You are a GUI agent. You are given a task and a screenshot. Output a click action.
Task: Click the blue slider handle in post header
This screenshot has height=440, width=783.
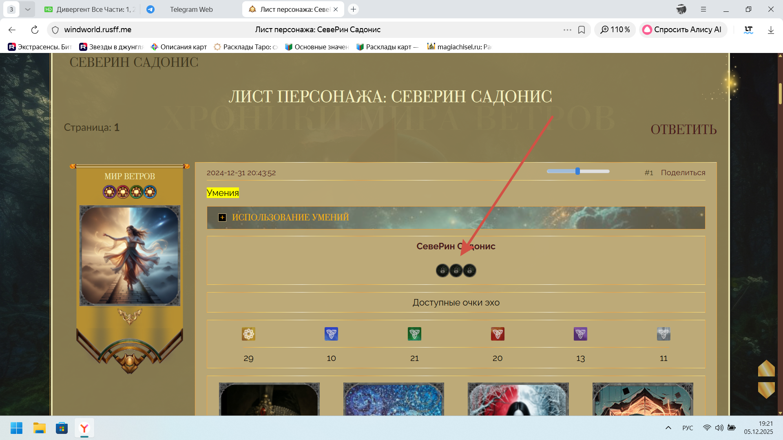click(577, 172)
